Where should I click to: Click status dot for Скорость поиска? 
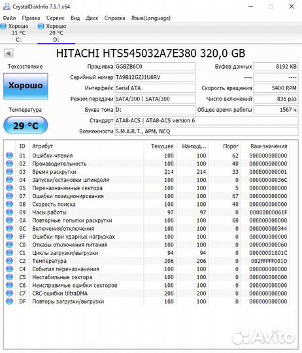(x=9, y=204)
